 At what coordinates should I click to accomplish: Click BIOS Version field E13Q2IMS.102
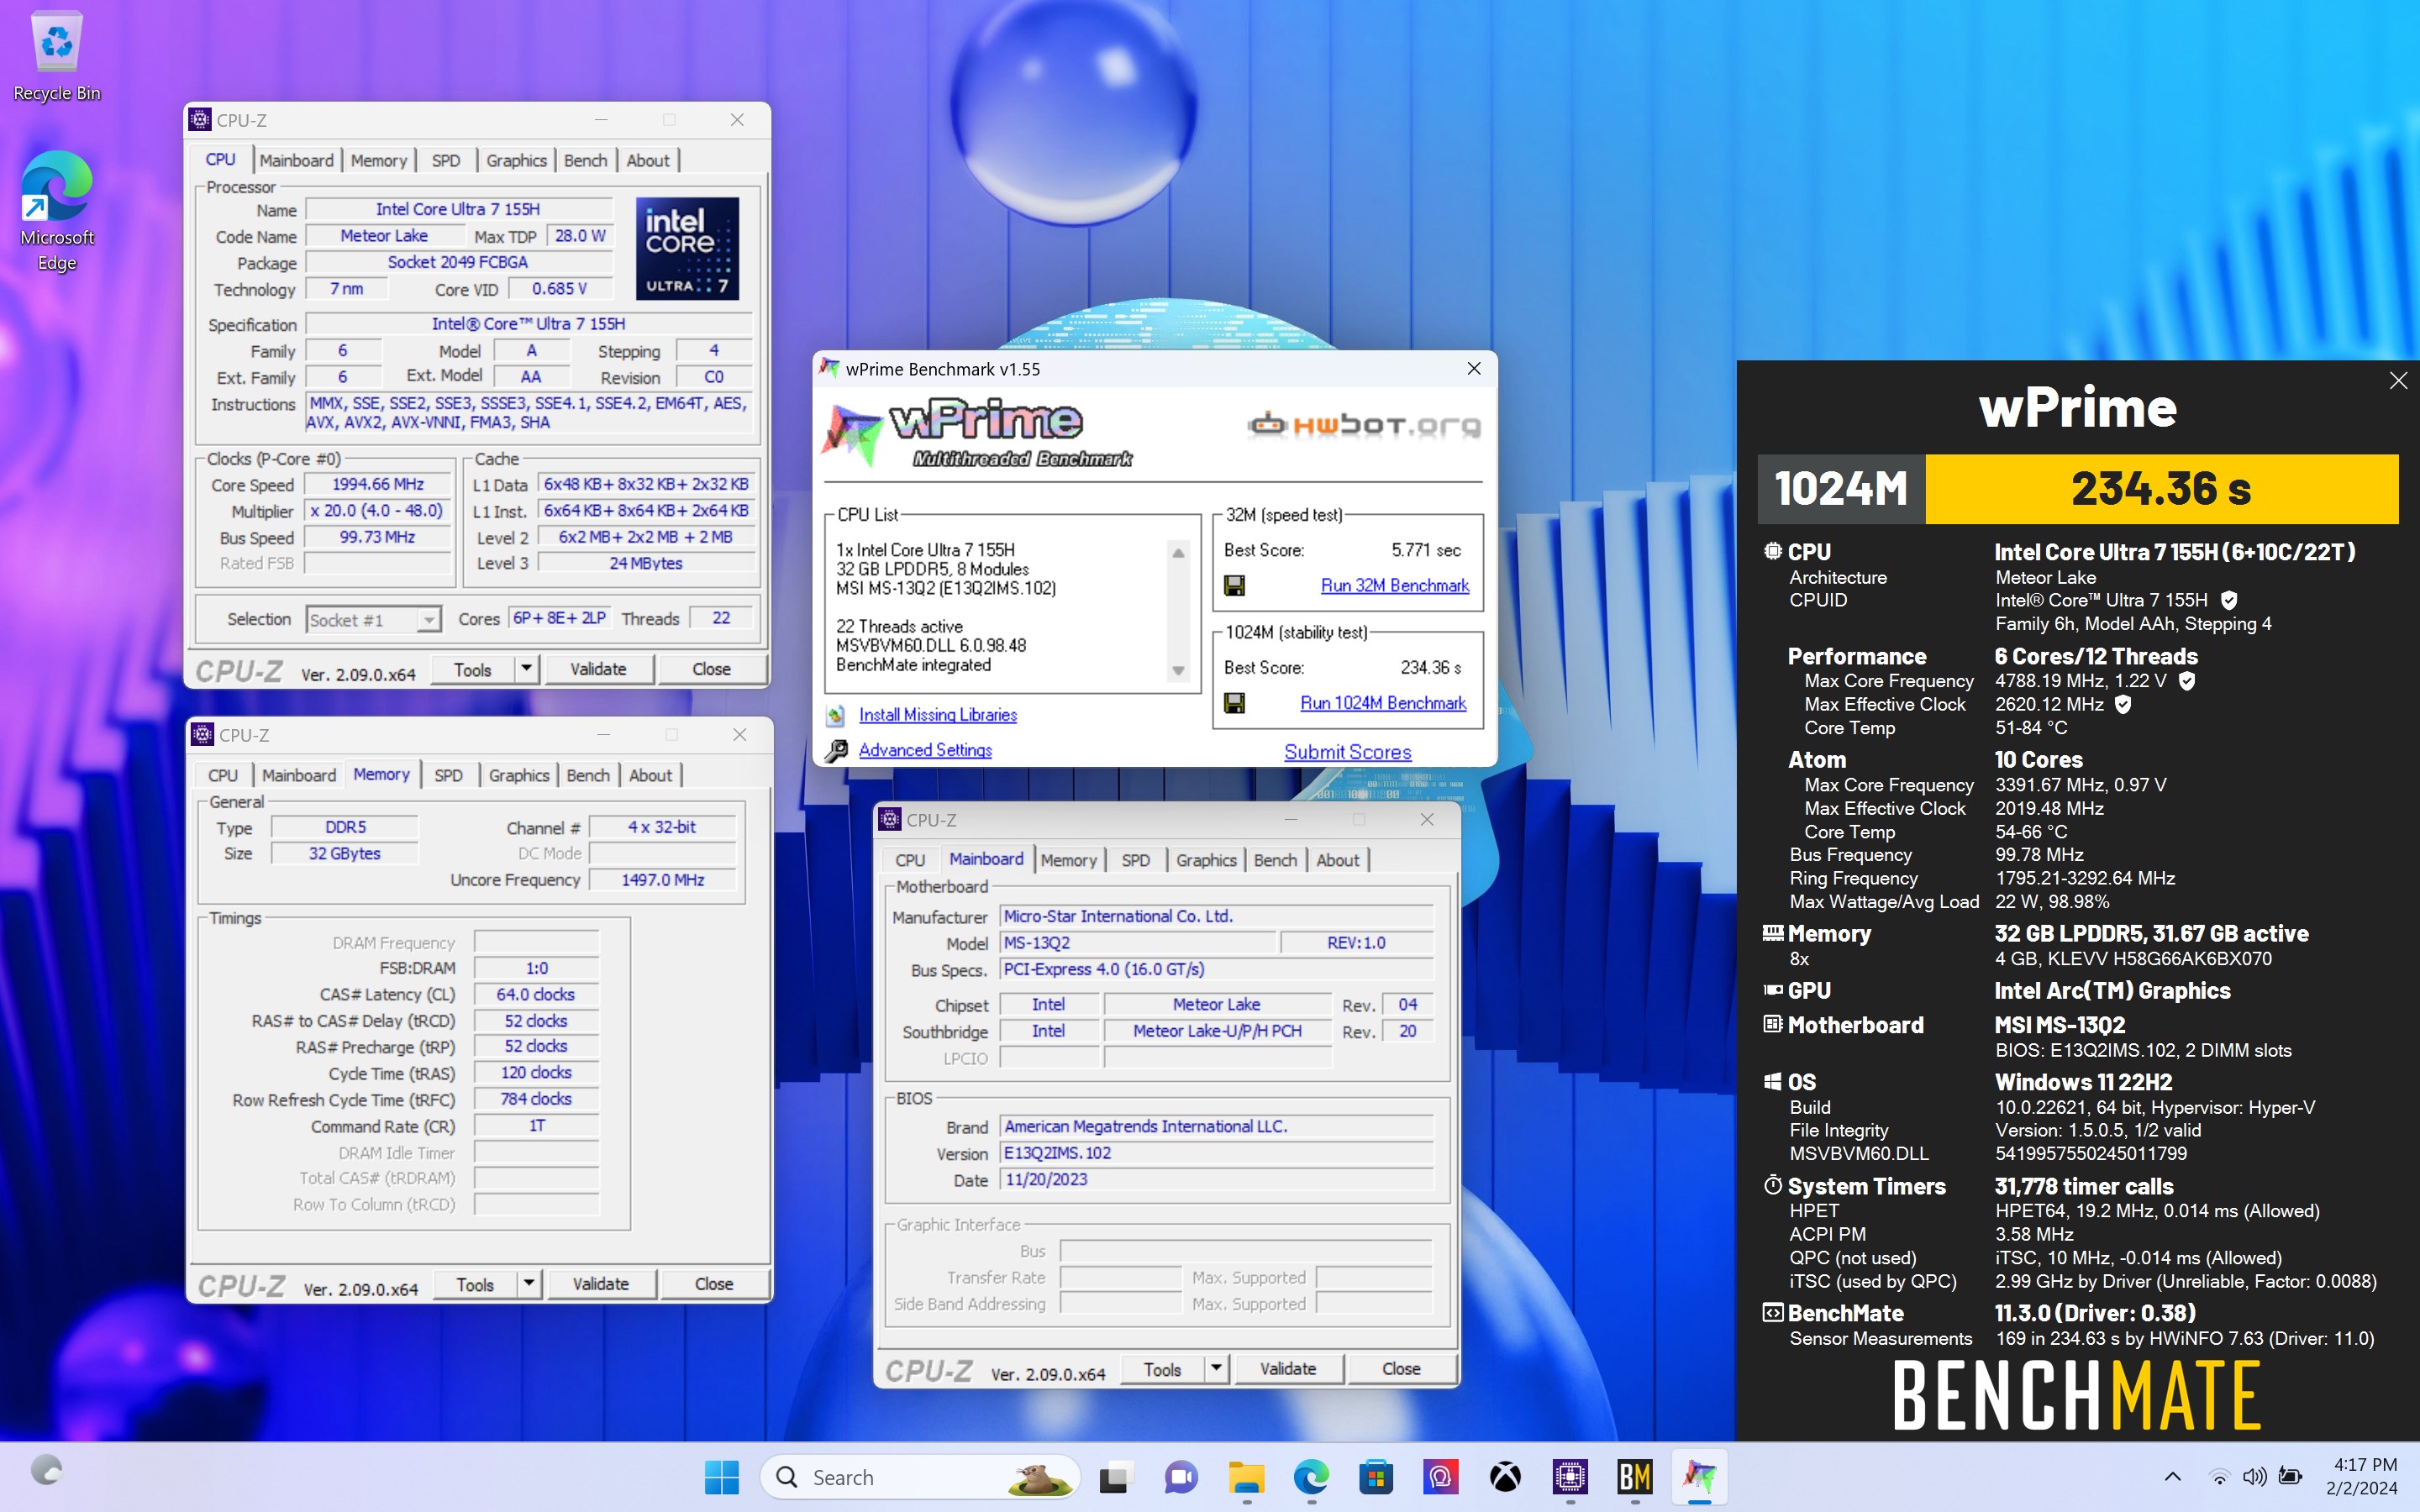click(x=1217, y=1153)
